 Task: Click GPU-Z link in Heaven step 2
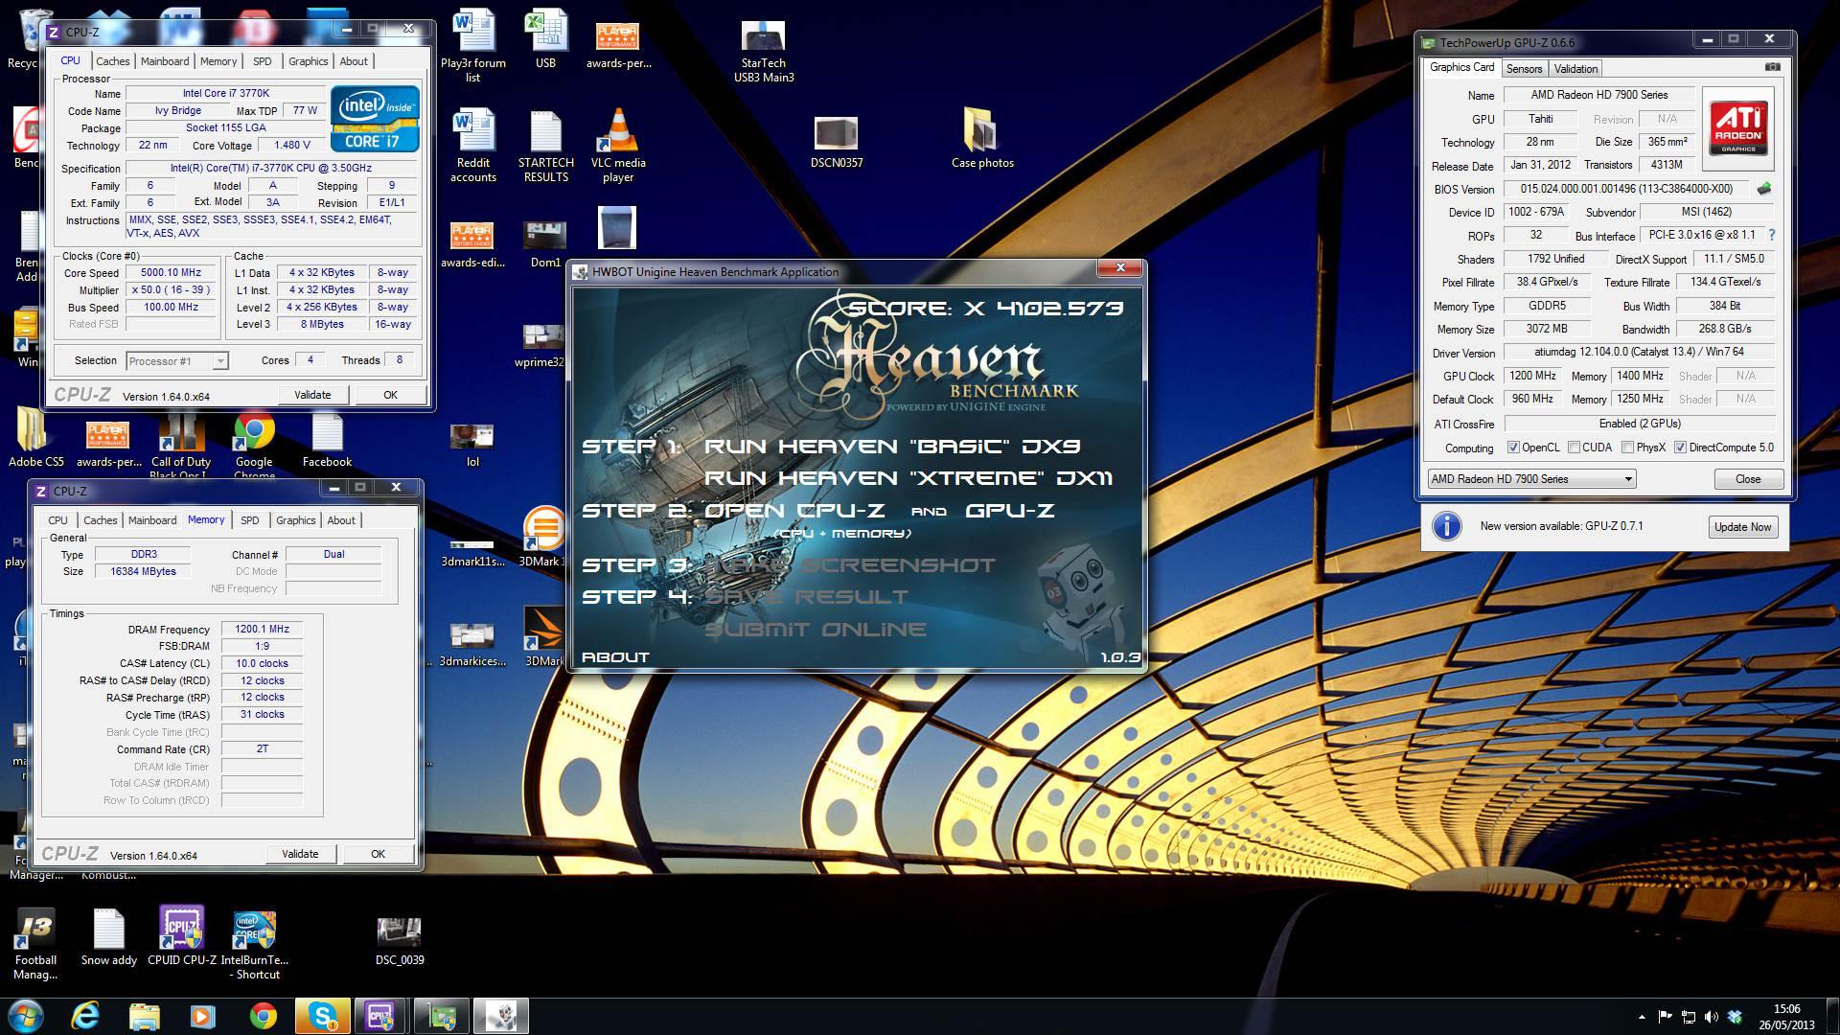coord(1010,511)
